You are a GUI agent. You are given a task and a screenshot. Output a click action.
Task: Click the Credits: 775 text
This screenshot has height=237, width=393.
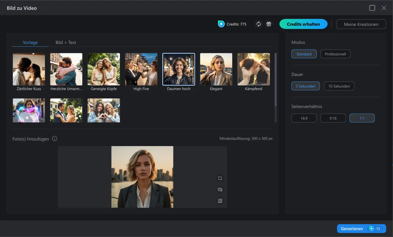[x=236, y=24]
